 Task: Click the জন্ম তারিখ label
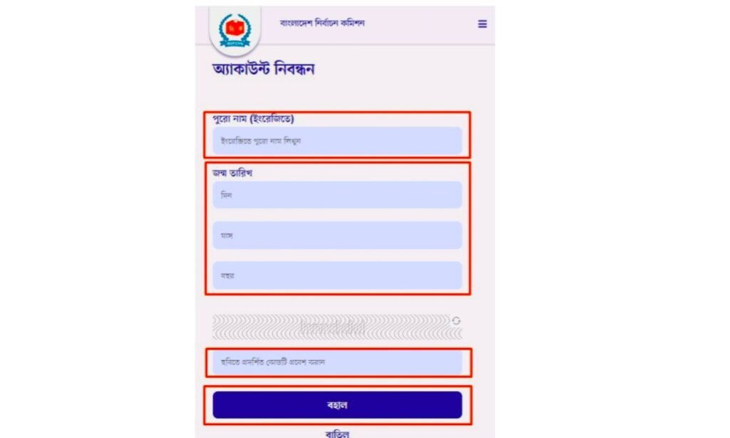[232, 173]
